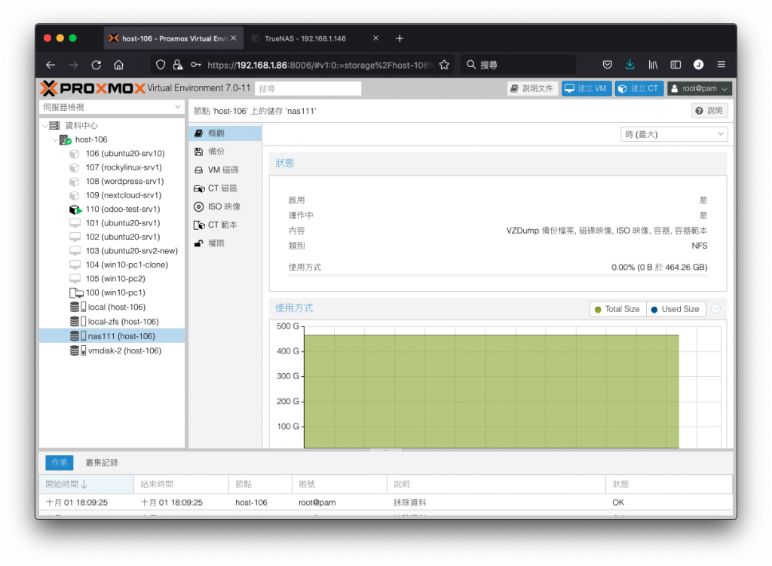Viewport: 772px width, 566px height.
Task: Go back with the browser back arrow
Action: pyautogui.click(x=51, y=65)
